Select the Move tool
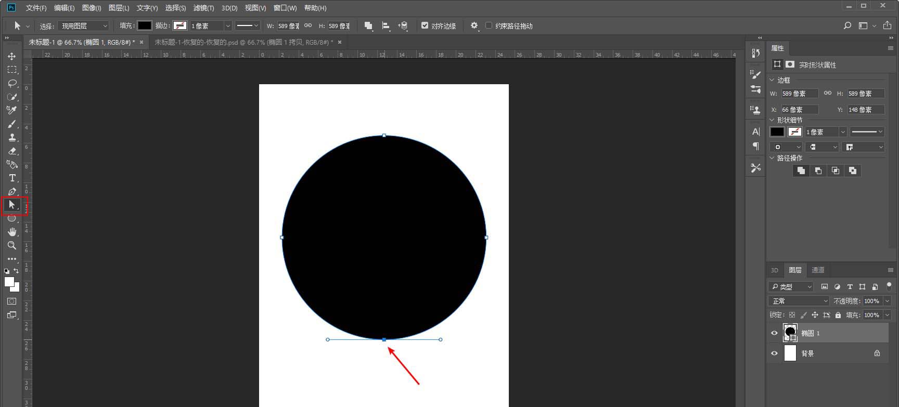 [11, 56]
